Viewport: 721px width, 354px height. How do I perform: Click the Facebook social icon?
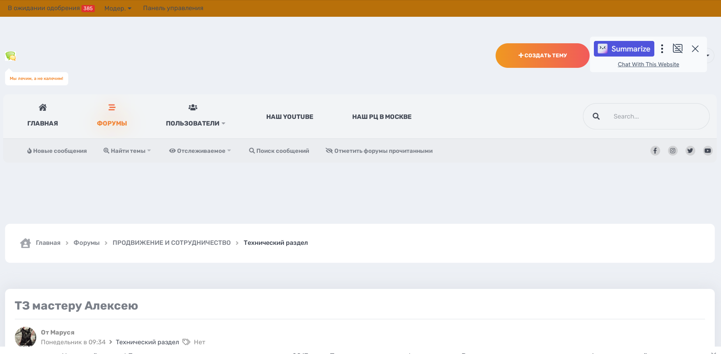tap(655, 150)
